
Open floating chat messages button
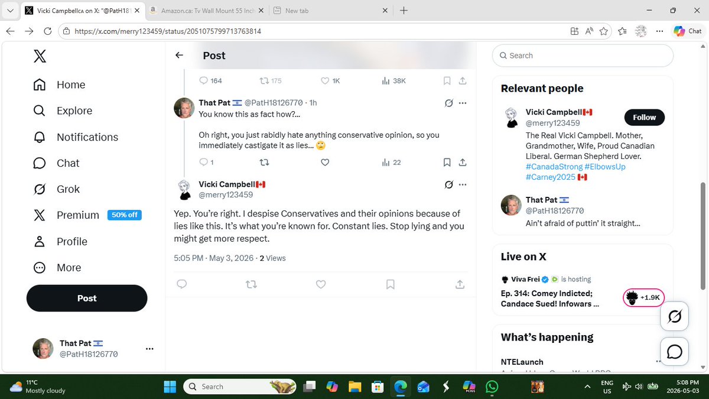click(x=674, y=352)
